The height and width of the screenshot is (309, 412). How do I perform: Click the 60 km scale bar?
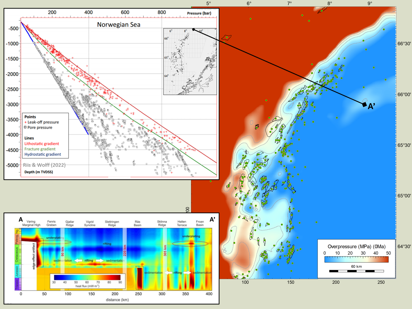pos(356,271)
